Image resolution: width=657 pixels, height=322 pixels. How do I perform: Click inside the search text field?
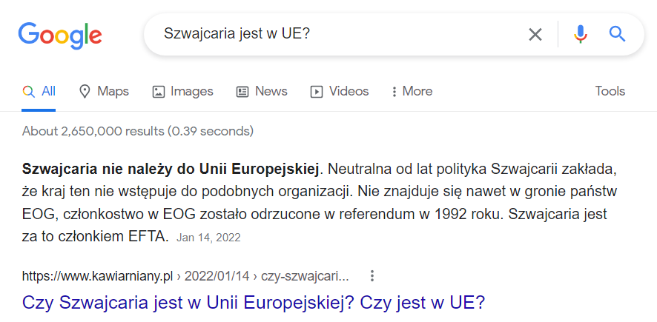tap(334, 34)
